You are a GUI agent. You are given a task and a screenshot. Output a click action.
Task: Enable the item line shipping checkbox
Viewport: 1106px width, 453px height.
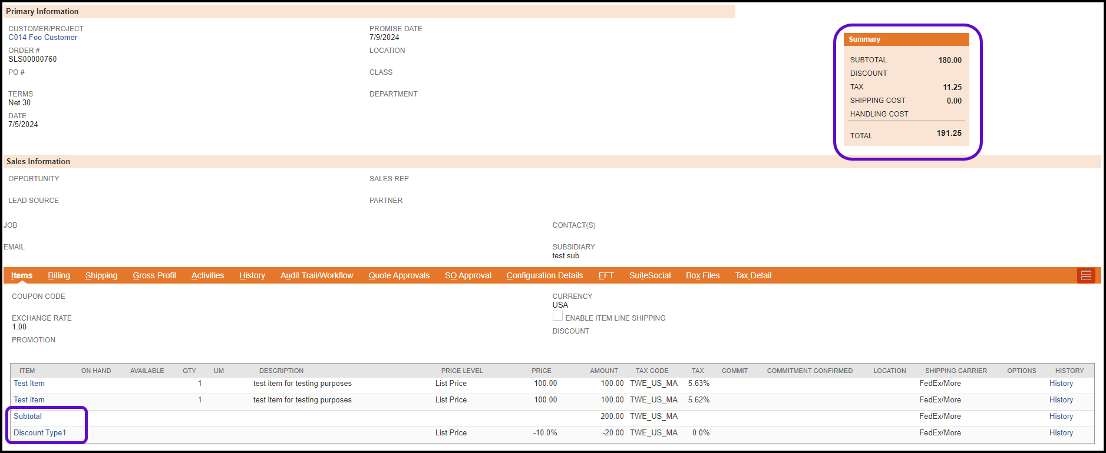(557, 317)
